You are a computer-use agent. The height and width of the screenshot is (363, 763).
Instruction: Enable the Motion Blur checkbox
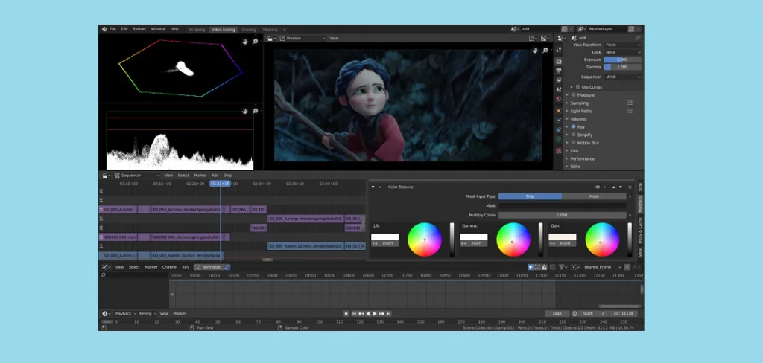coord(573,143)
